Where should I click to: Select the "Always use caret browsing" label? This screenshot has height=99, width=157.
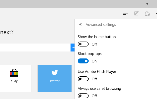tap(99, 89)
